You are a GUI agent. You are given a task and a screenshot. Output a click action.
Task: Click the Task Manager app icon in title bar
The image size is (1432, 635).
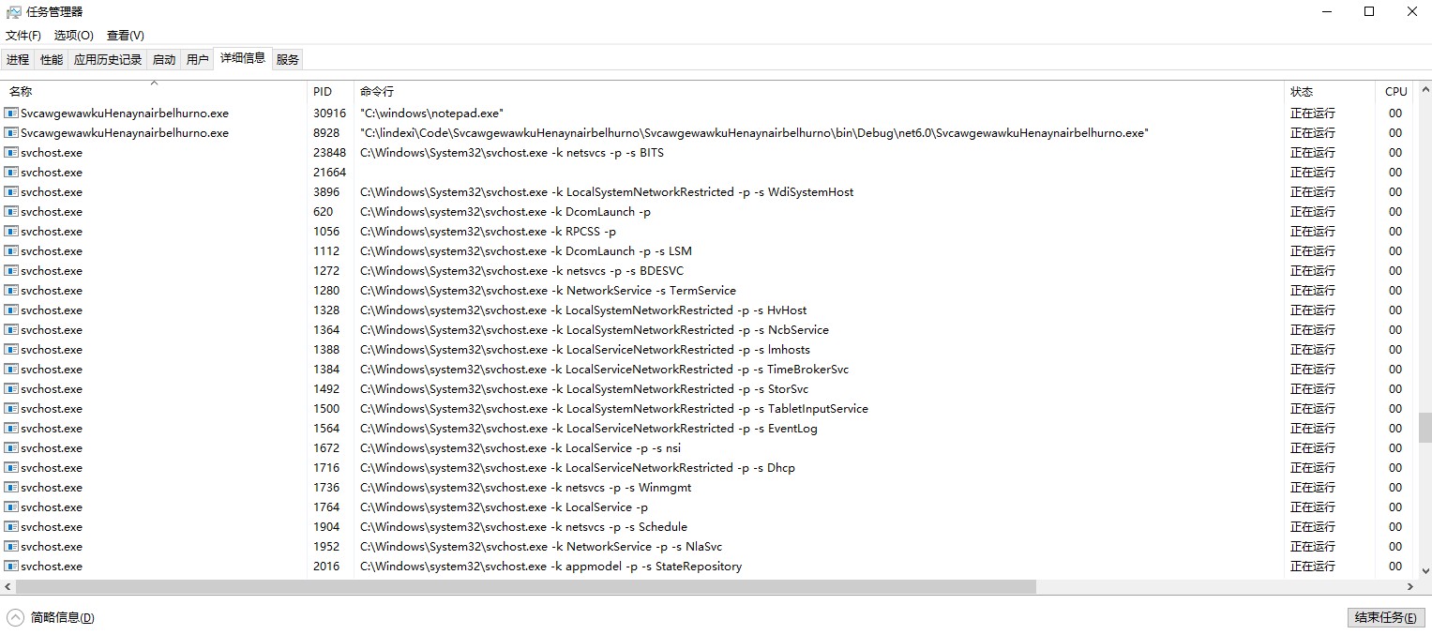tap(13, 11)
